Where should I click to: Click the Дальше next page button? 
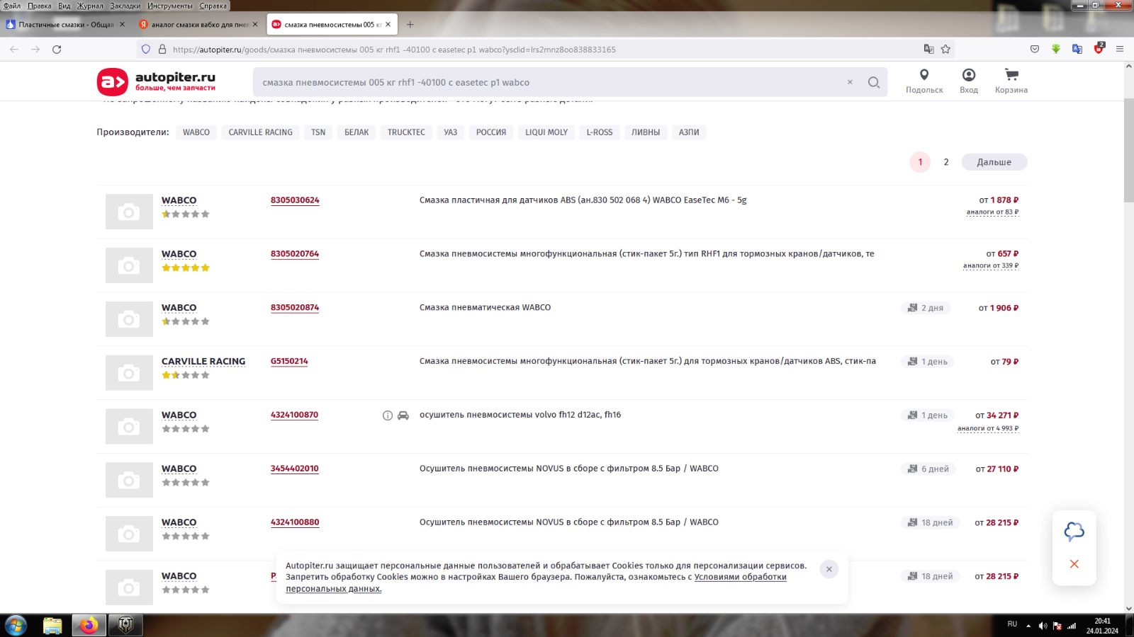pos(994,162)
